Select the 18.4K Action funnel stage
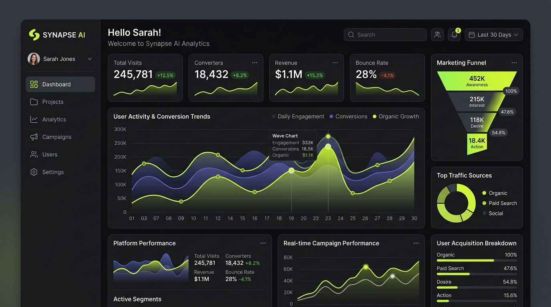This screenshot has width=551, height=307. [x=477, y=144]
